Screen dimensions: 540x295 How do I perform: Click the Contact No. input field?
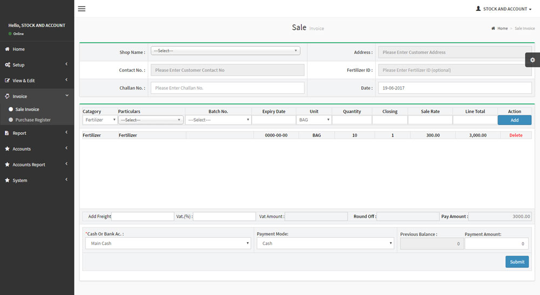227,70
